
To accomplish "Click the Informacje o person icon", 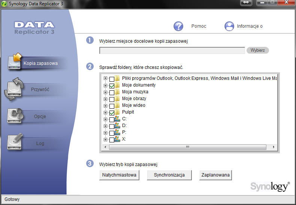I will (229, 26).
